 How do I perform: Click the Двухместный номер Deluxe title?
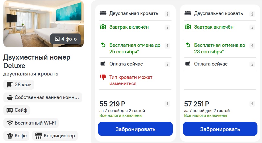[37, 62]
